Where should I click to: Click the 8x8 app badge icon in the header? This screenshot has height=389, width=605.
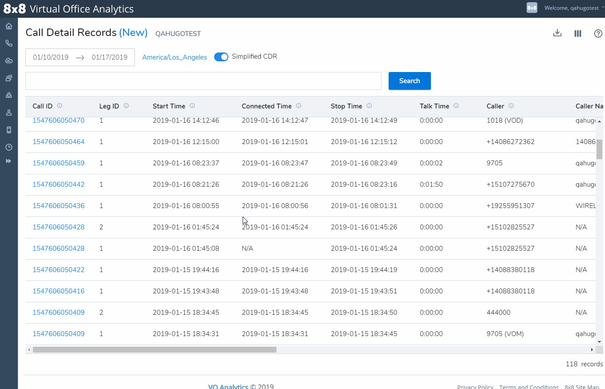[532, 8]
